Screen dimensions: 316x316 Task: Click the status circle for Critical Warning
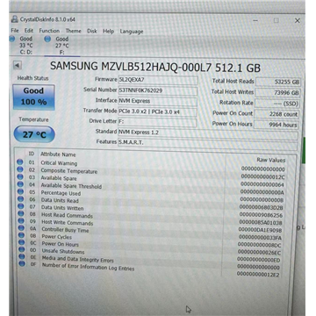20,162
